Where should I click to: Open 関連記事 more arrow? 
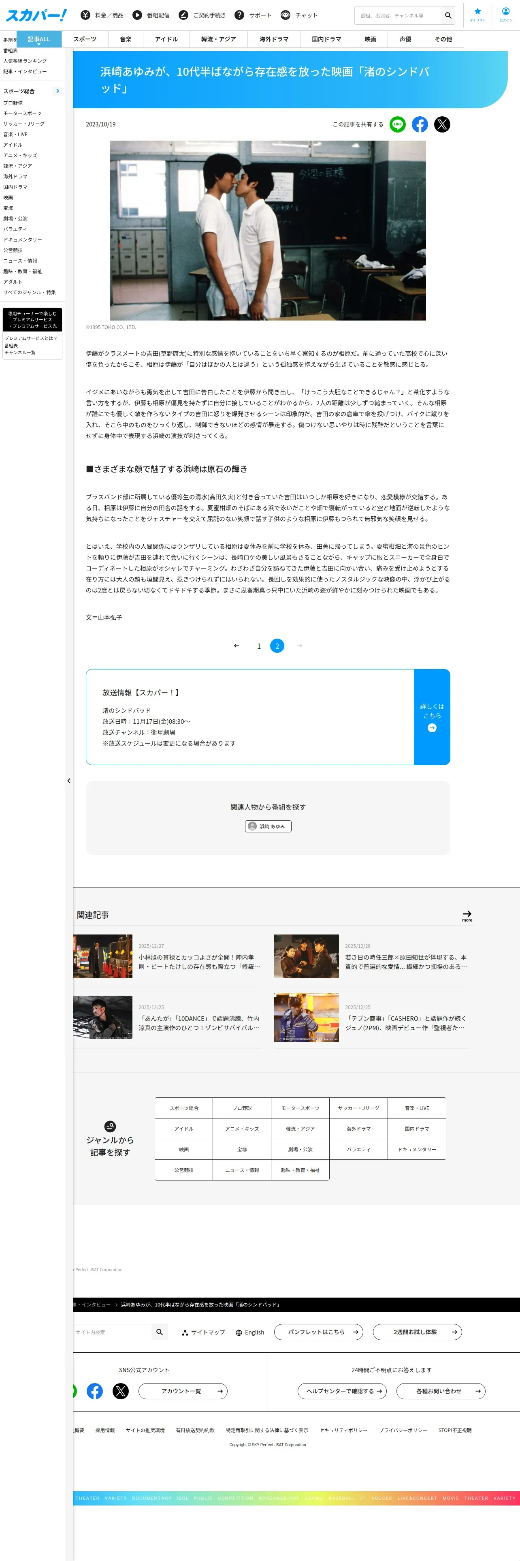coord(467,915)
